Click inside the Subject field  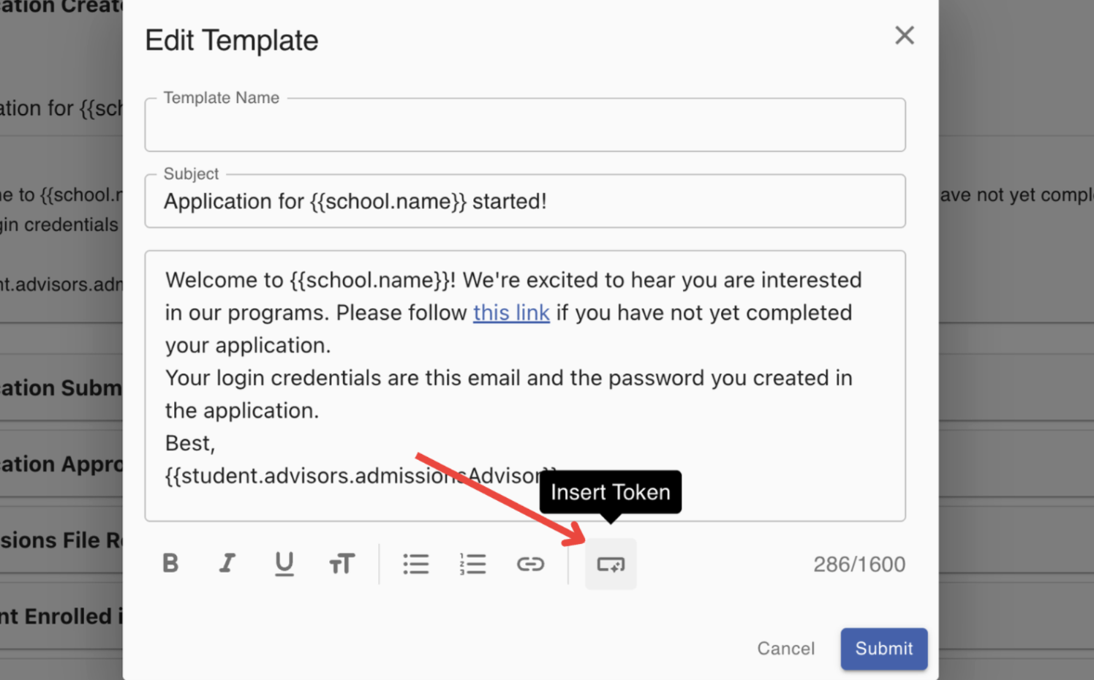[x=525, y=201]
